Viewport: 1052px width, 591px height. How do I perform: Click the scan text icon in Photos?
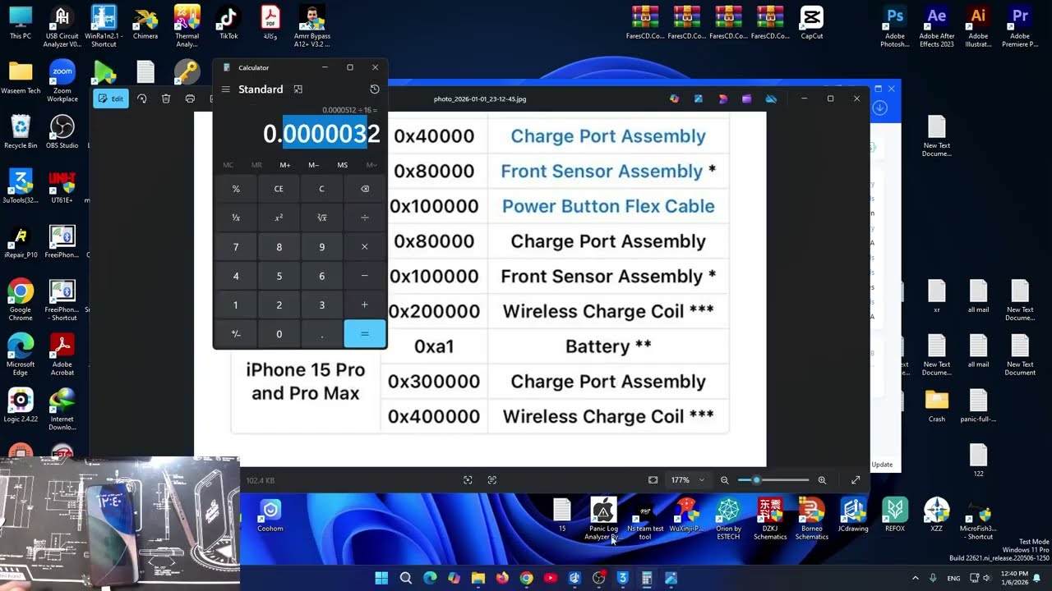pos(492,480)
